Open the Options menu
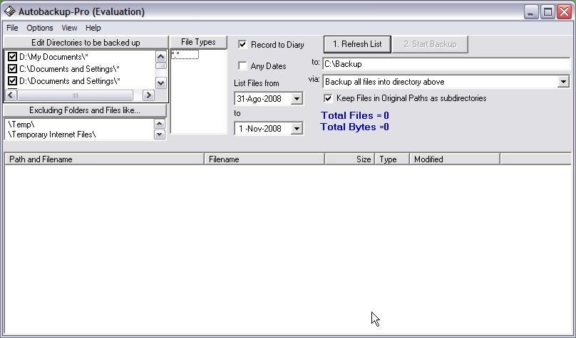The image size is (576, 338). point(40,28)
